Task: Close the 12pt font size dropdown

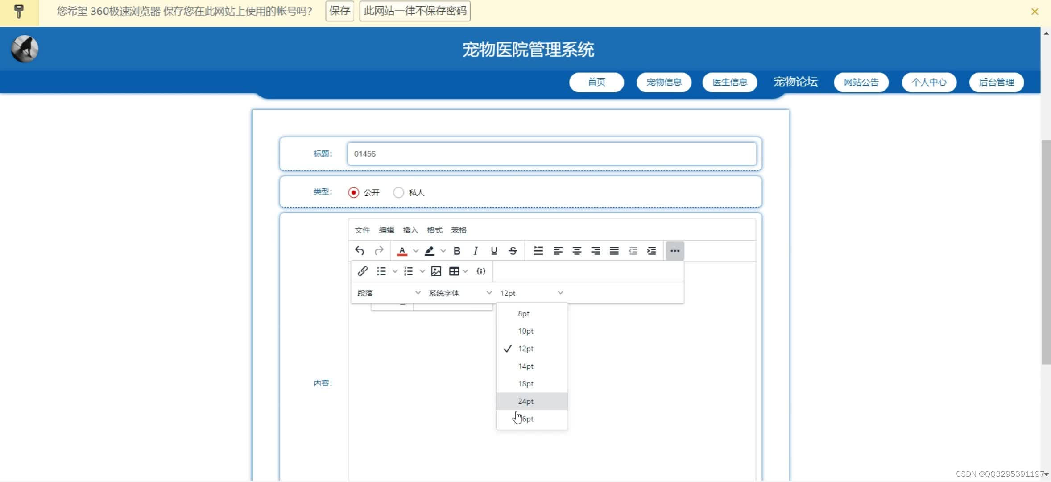Action: [531, 293]
